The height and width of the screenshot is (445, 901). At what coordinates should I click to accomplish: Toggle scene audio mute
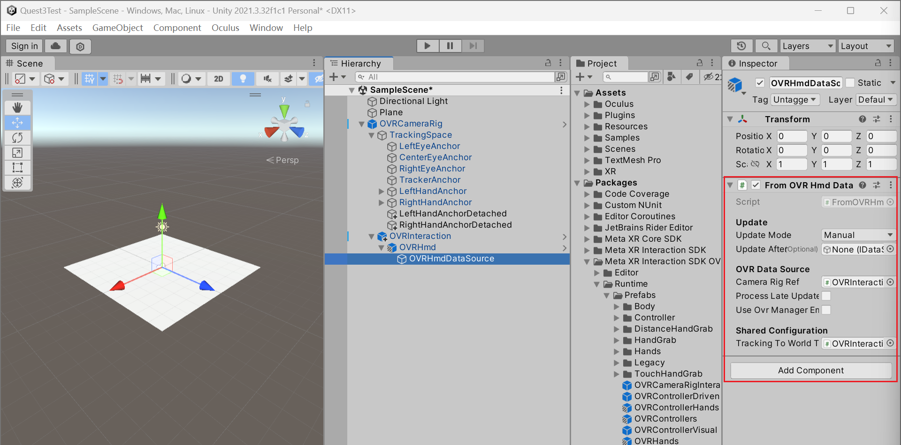click(x=267, y=79)
